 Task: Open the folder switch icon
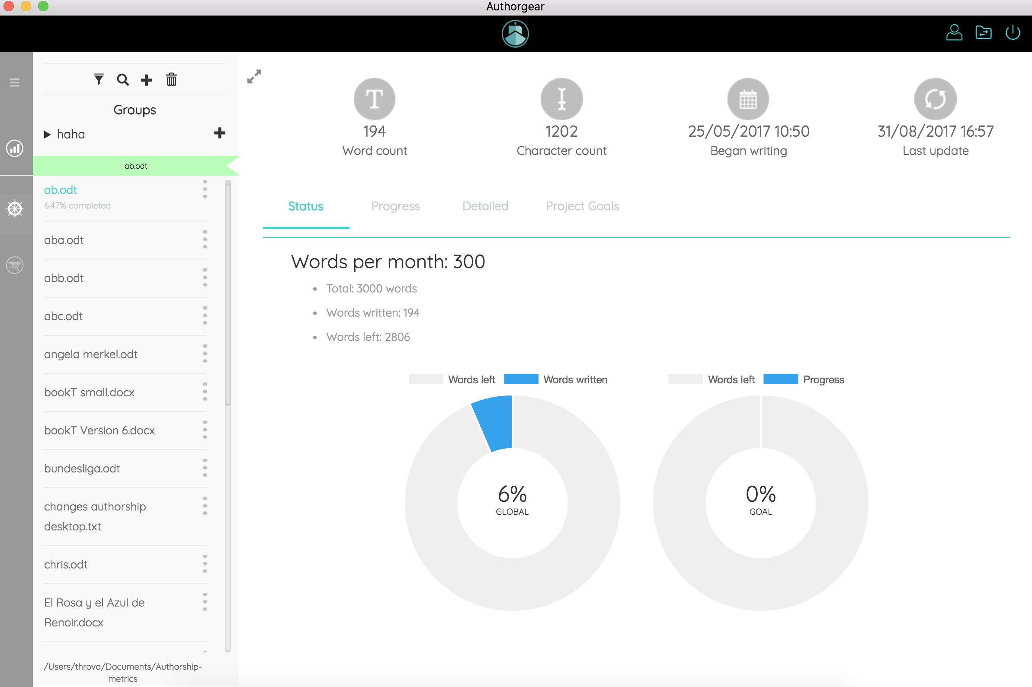(x=984, y=32)
